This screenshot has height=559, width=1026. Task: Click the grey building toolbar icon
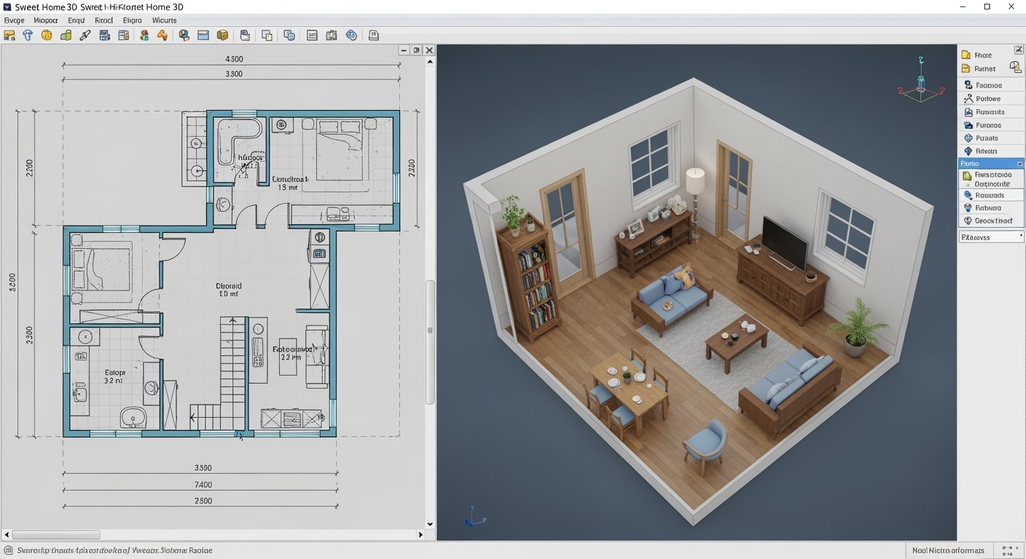332,35
